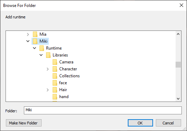Click the hand folder icon
This screenshot has height=131, width=187.
click(x=55, y=97)
